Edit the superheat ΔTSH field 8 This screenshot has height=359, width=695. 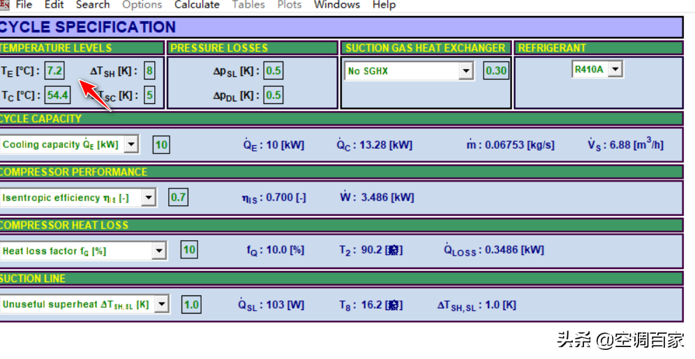(x=149, y=71)
